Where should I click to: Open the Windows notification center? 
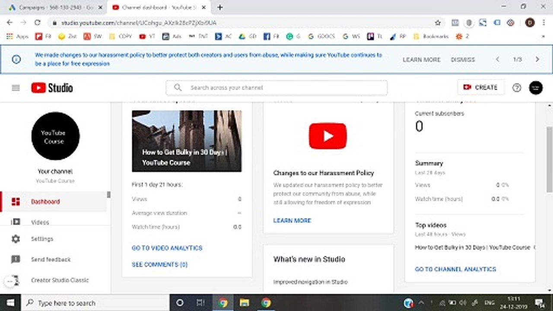(540, 303)
